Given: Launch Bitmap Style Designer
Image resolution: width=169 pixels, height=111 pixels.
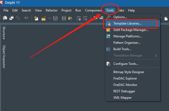Looking at the screenshot, I should pyautogui.click(x=132, y=72).
